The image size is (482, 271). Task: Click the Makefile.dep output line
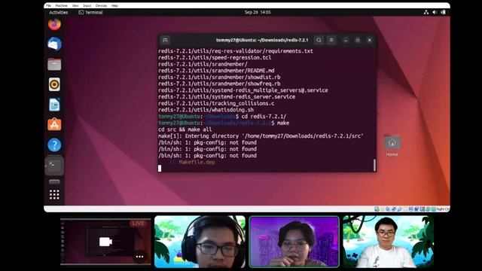tap(192, 162)
